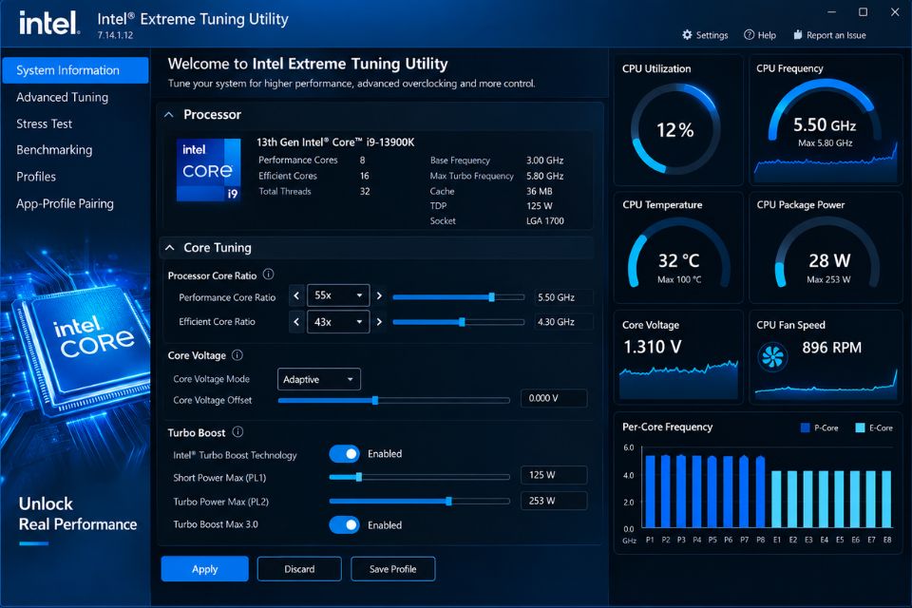This screenshot has width=912, height=608.
Task: Adjust the Core Voltage Offset slider
Action: pos(393,400)
